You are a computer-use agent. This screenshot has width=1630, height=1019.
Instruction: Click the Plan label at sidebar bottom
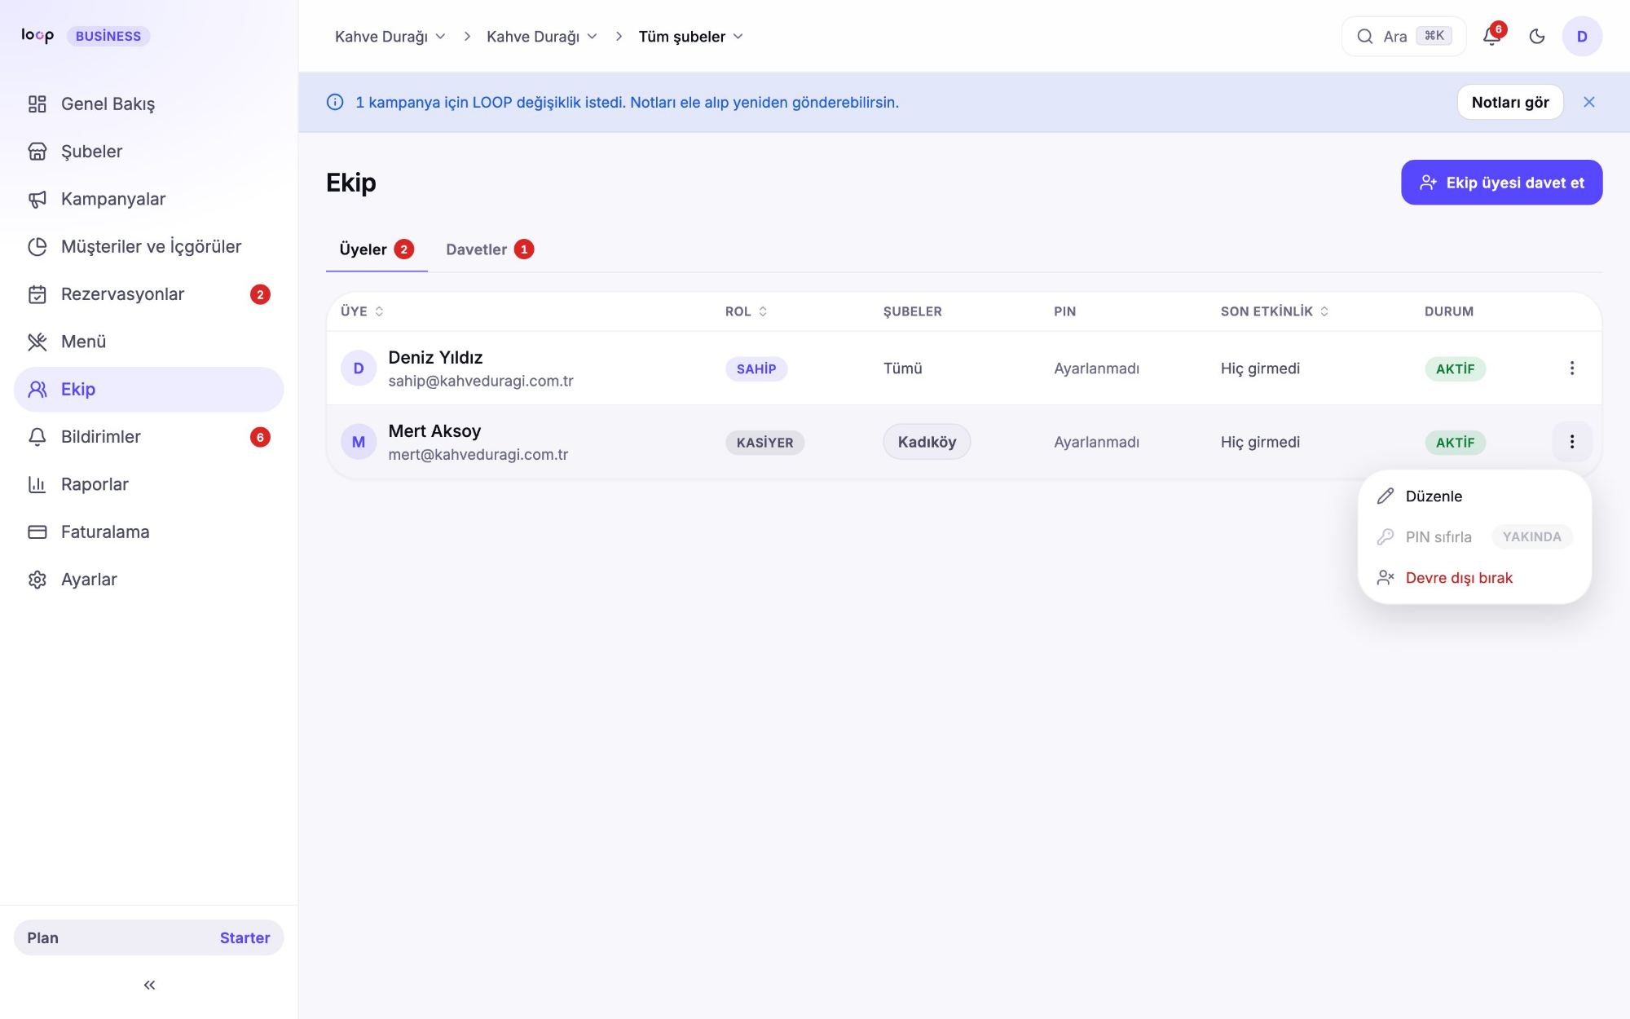[42, 937]
